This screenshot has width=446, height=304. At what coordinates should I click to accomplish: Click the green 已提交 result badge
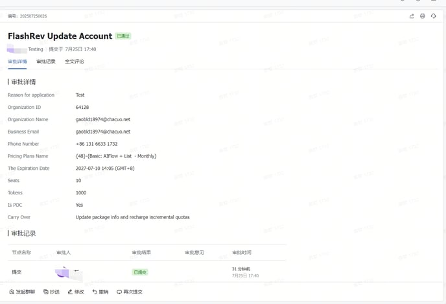coord(140,272)
